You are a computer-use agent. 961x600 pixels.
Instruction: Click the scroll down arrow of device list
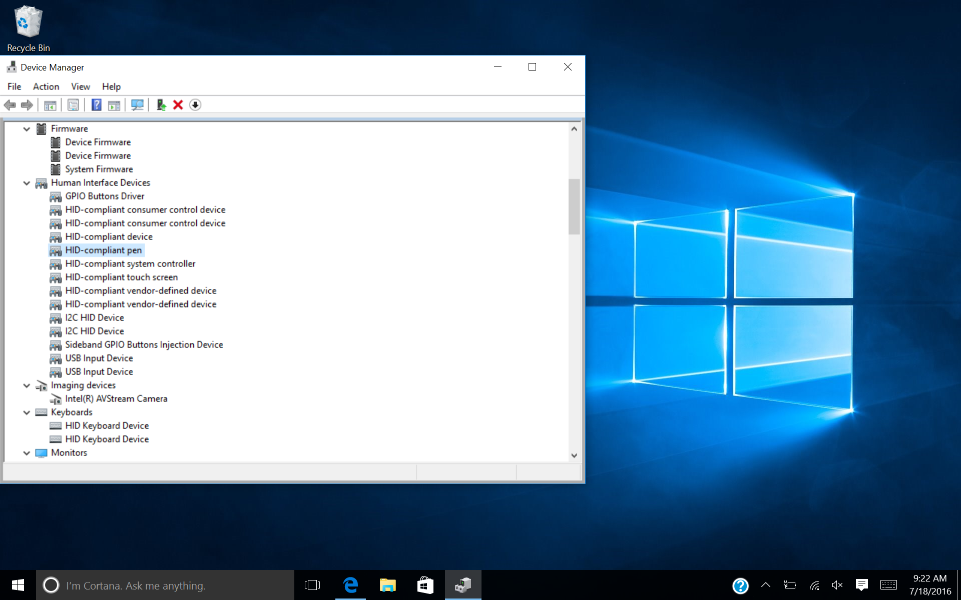point(574,455)
